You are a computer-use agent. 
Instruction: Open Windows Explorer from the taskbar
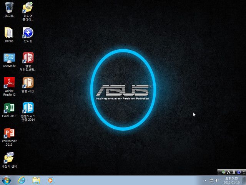click(x=36, y=180)
